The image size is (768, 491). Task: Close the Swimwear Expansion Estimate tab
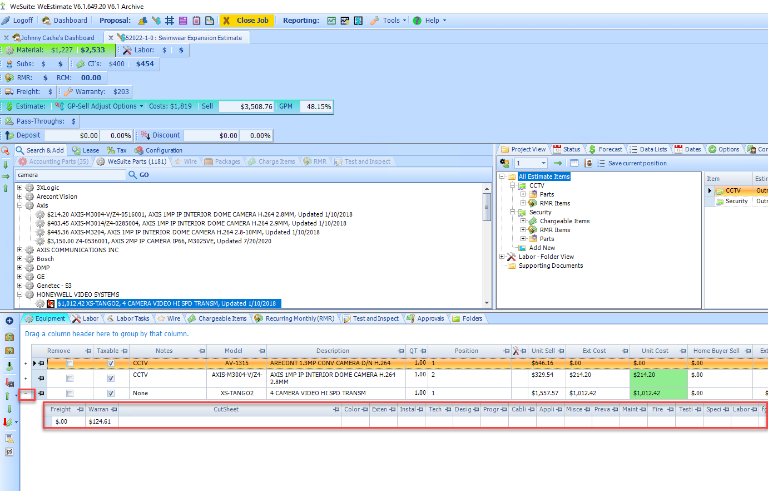[111, 38]
